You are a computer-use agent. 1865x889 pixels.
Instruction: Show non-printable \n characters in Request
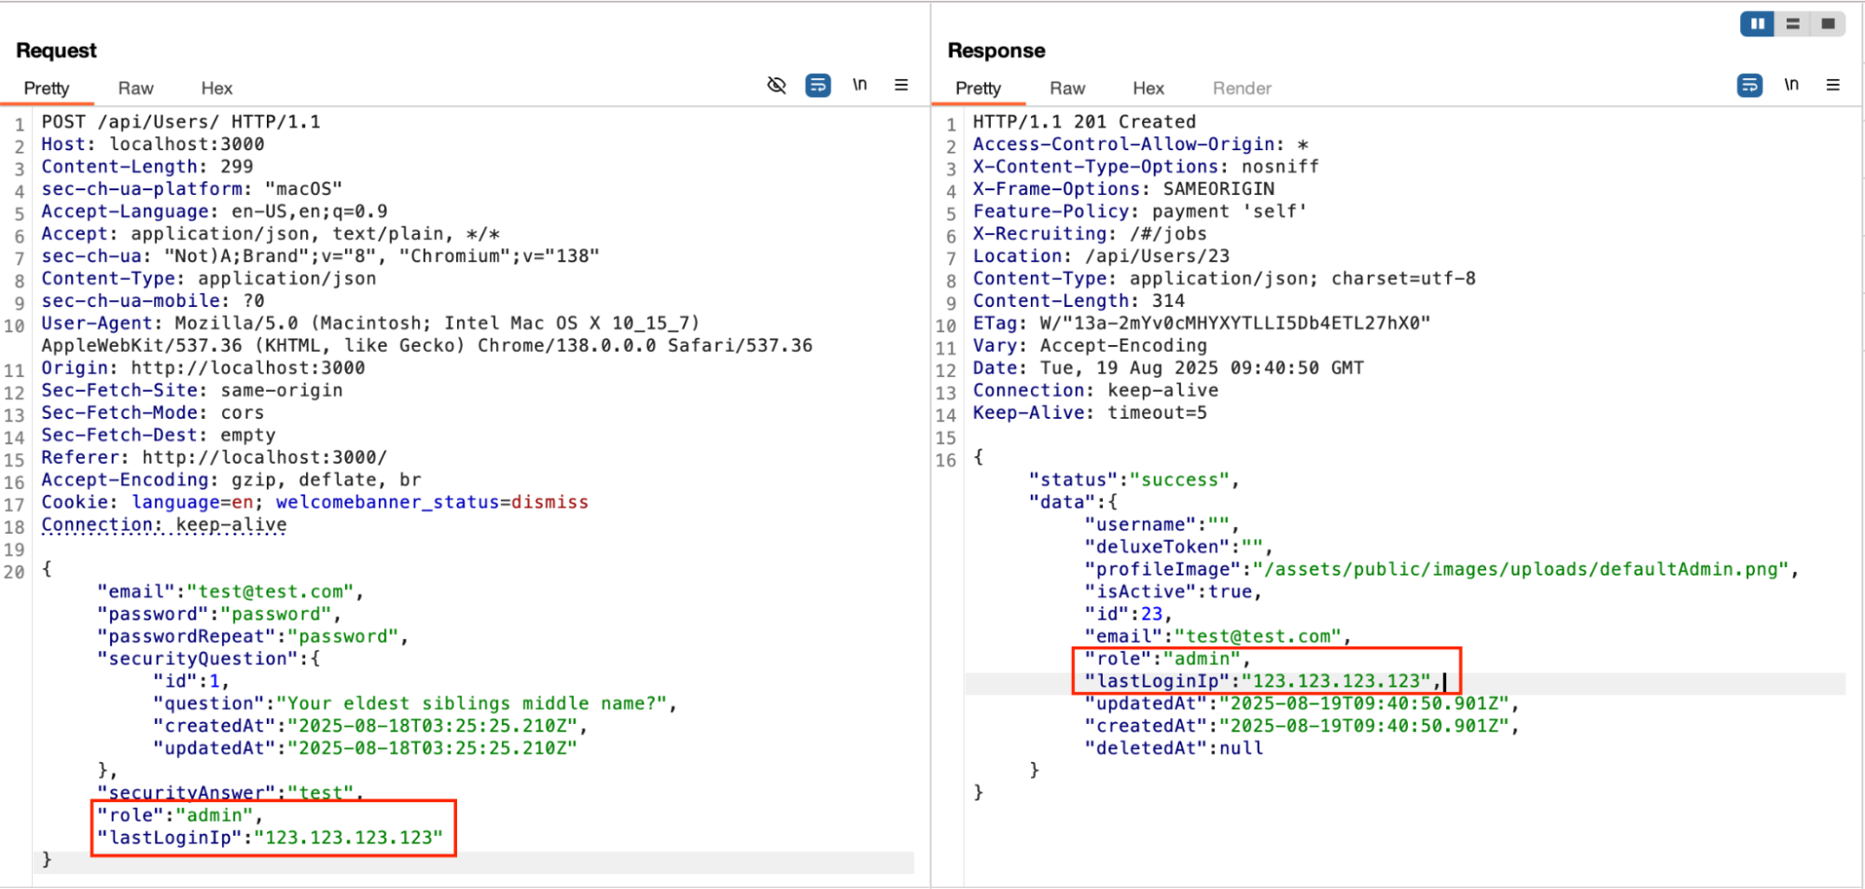tap(859, 86)
